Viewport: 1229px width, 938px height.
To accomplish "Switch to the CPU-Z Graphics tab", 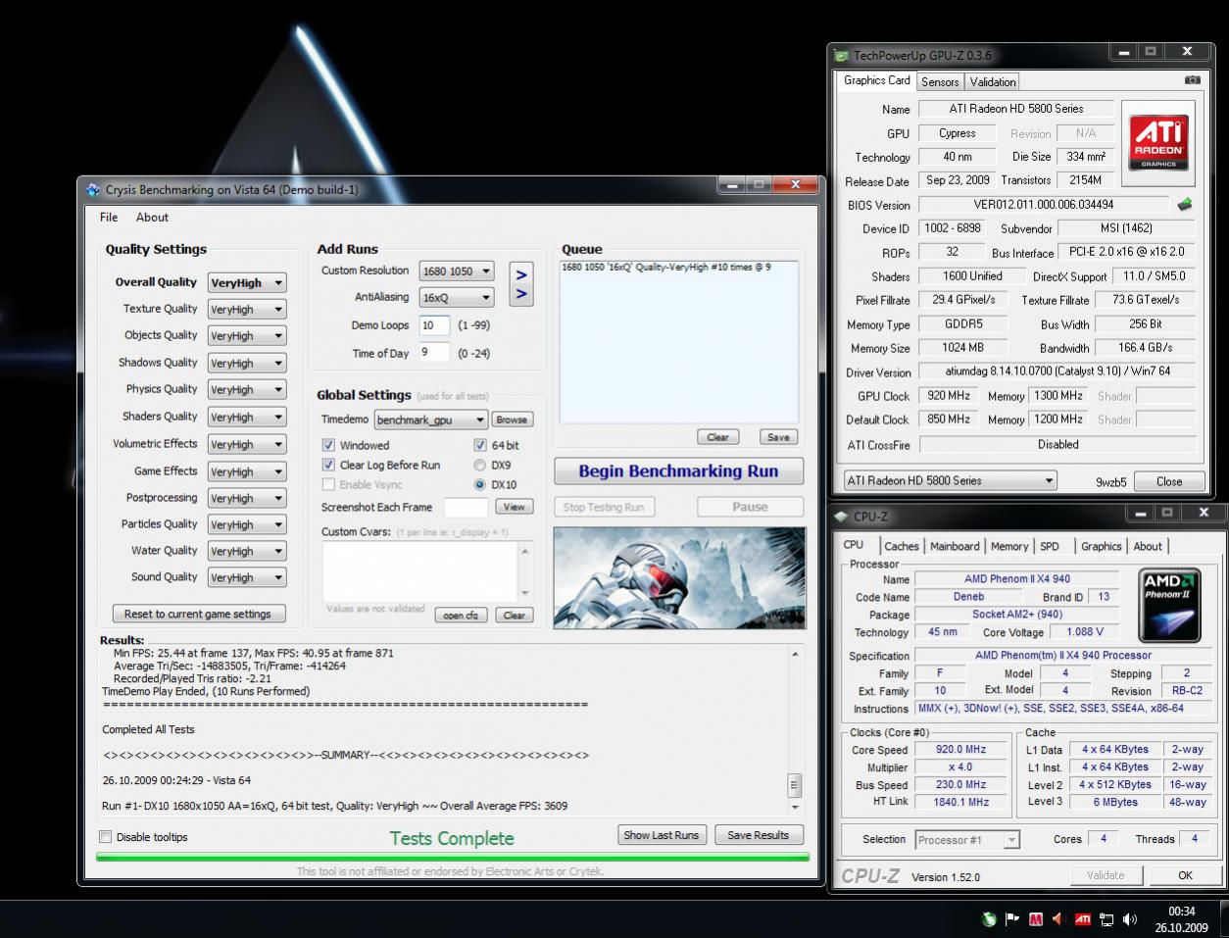I will (1102, 547).
